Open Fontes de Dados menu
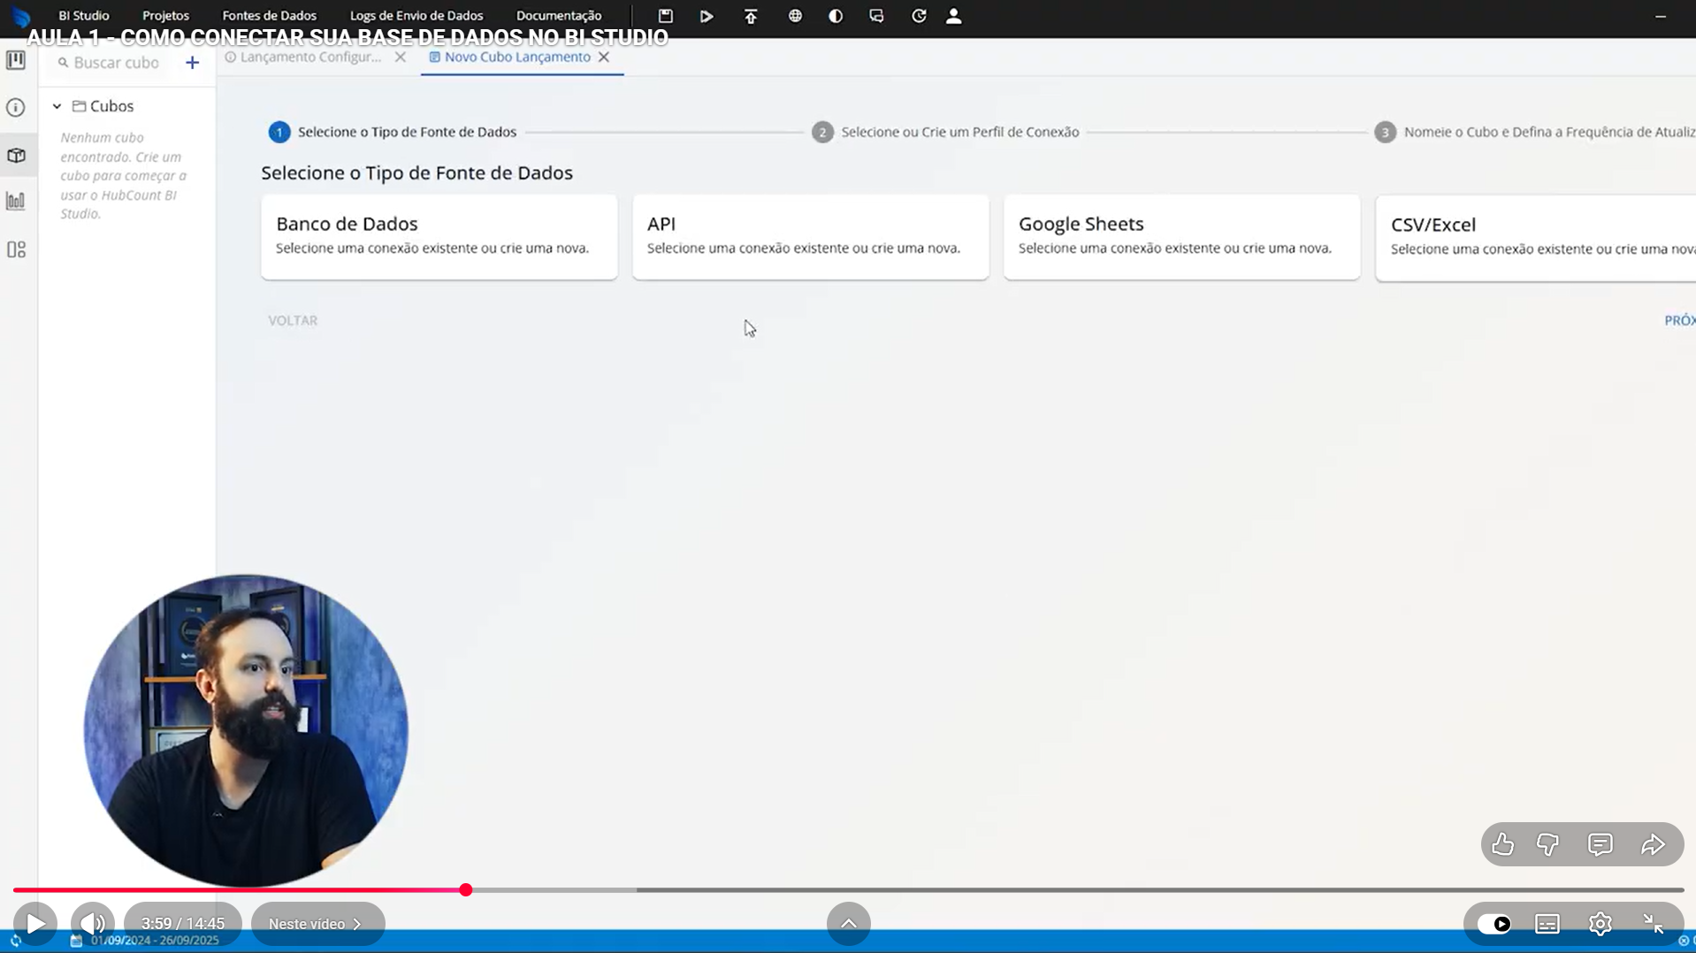 [x=269, y=16]
